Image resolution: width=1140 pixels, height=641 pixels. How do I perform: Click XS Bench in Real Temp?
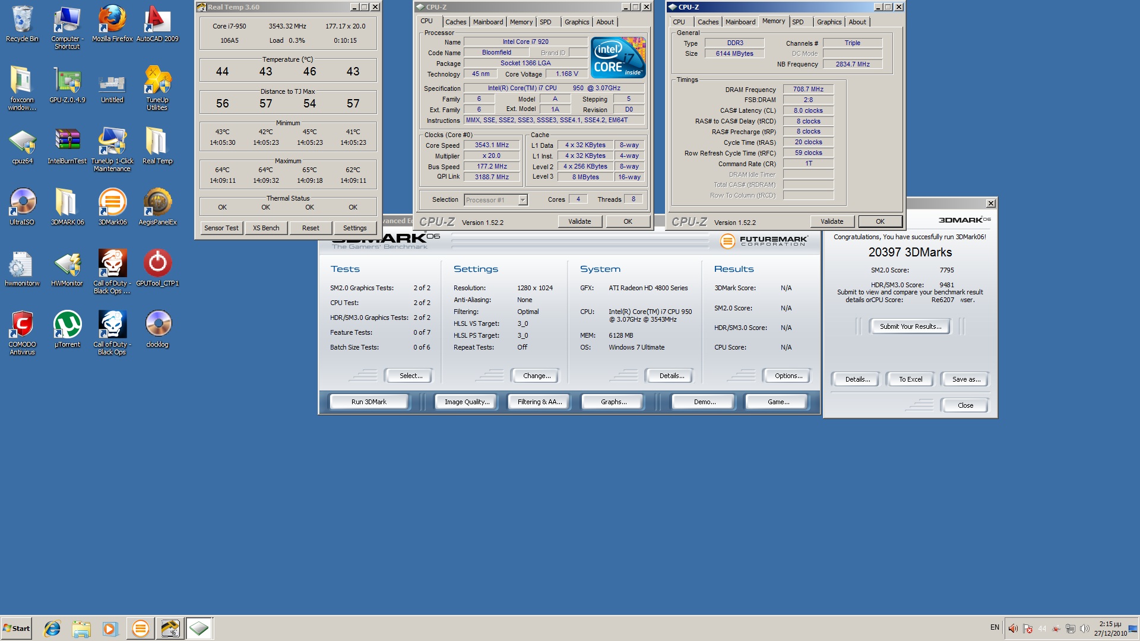click(x=266, y=228)
